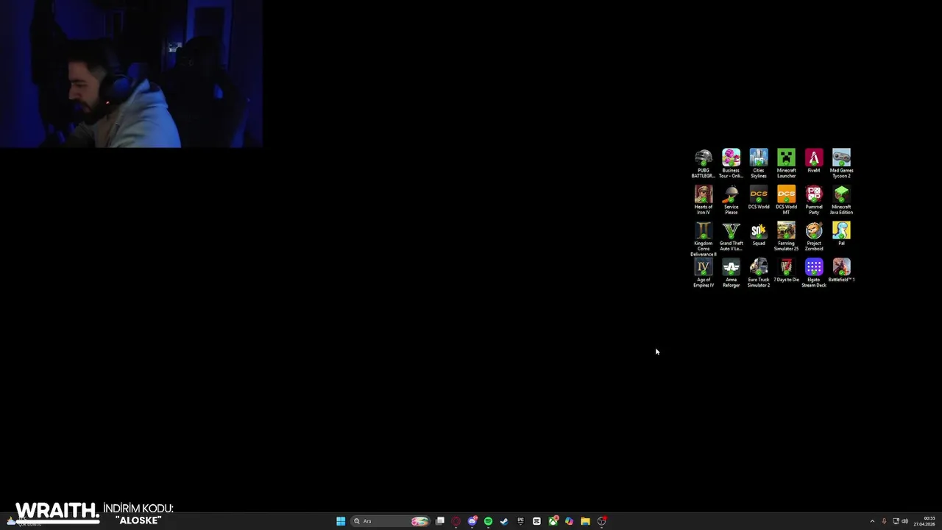Select the FiveM desktop shortcut
The width and height of the screenshot is (942, 530).
tap(814, 160)
